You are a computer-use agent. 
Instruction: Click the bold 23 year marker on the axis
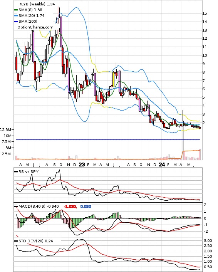pyautogui.click(x=82, y=165)
